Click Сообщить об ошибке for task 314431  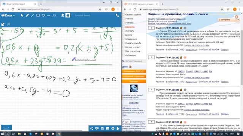coord(209,114)
